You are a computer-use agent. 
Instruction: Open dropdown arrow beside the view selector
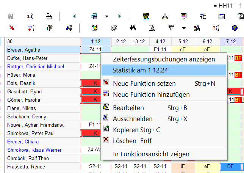[106, 16]
